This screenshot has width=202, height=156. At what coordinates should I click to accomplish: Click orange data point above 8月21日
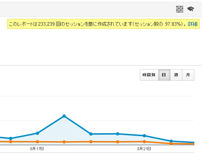tap(144, 142)
